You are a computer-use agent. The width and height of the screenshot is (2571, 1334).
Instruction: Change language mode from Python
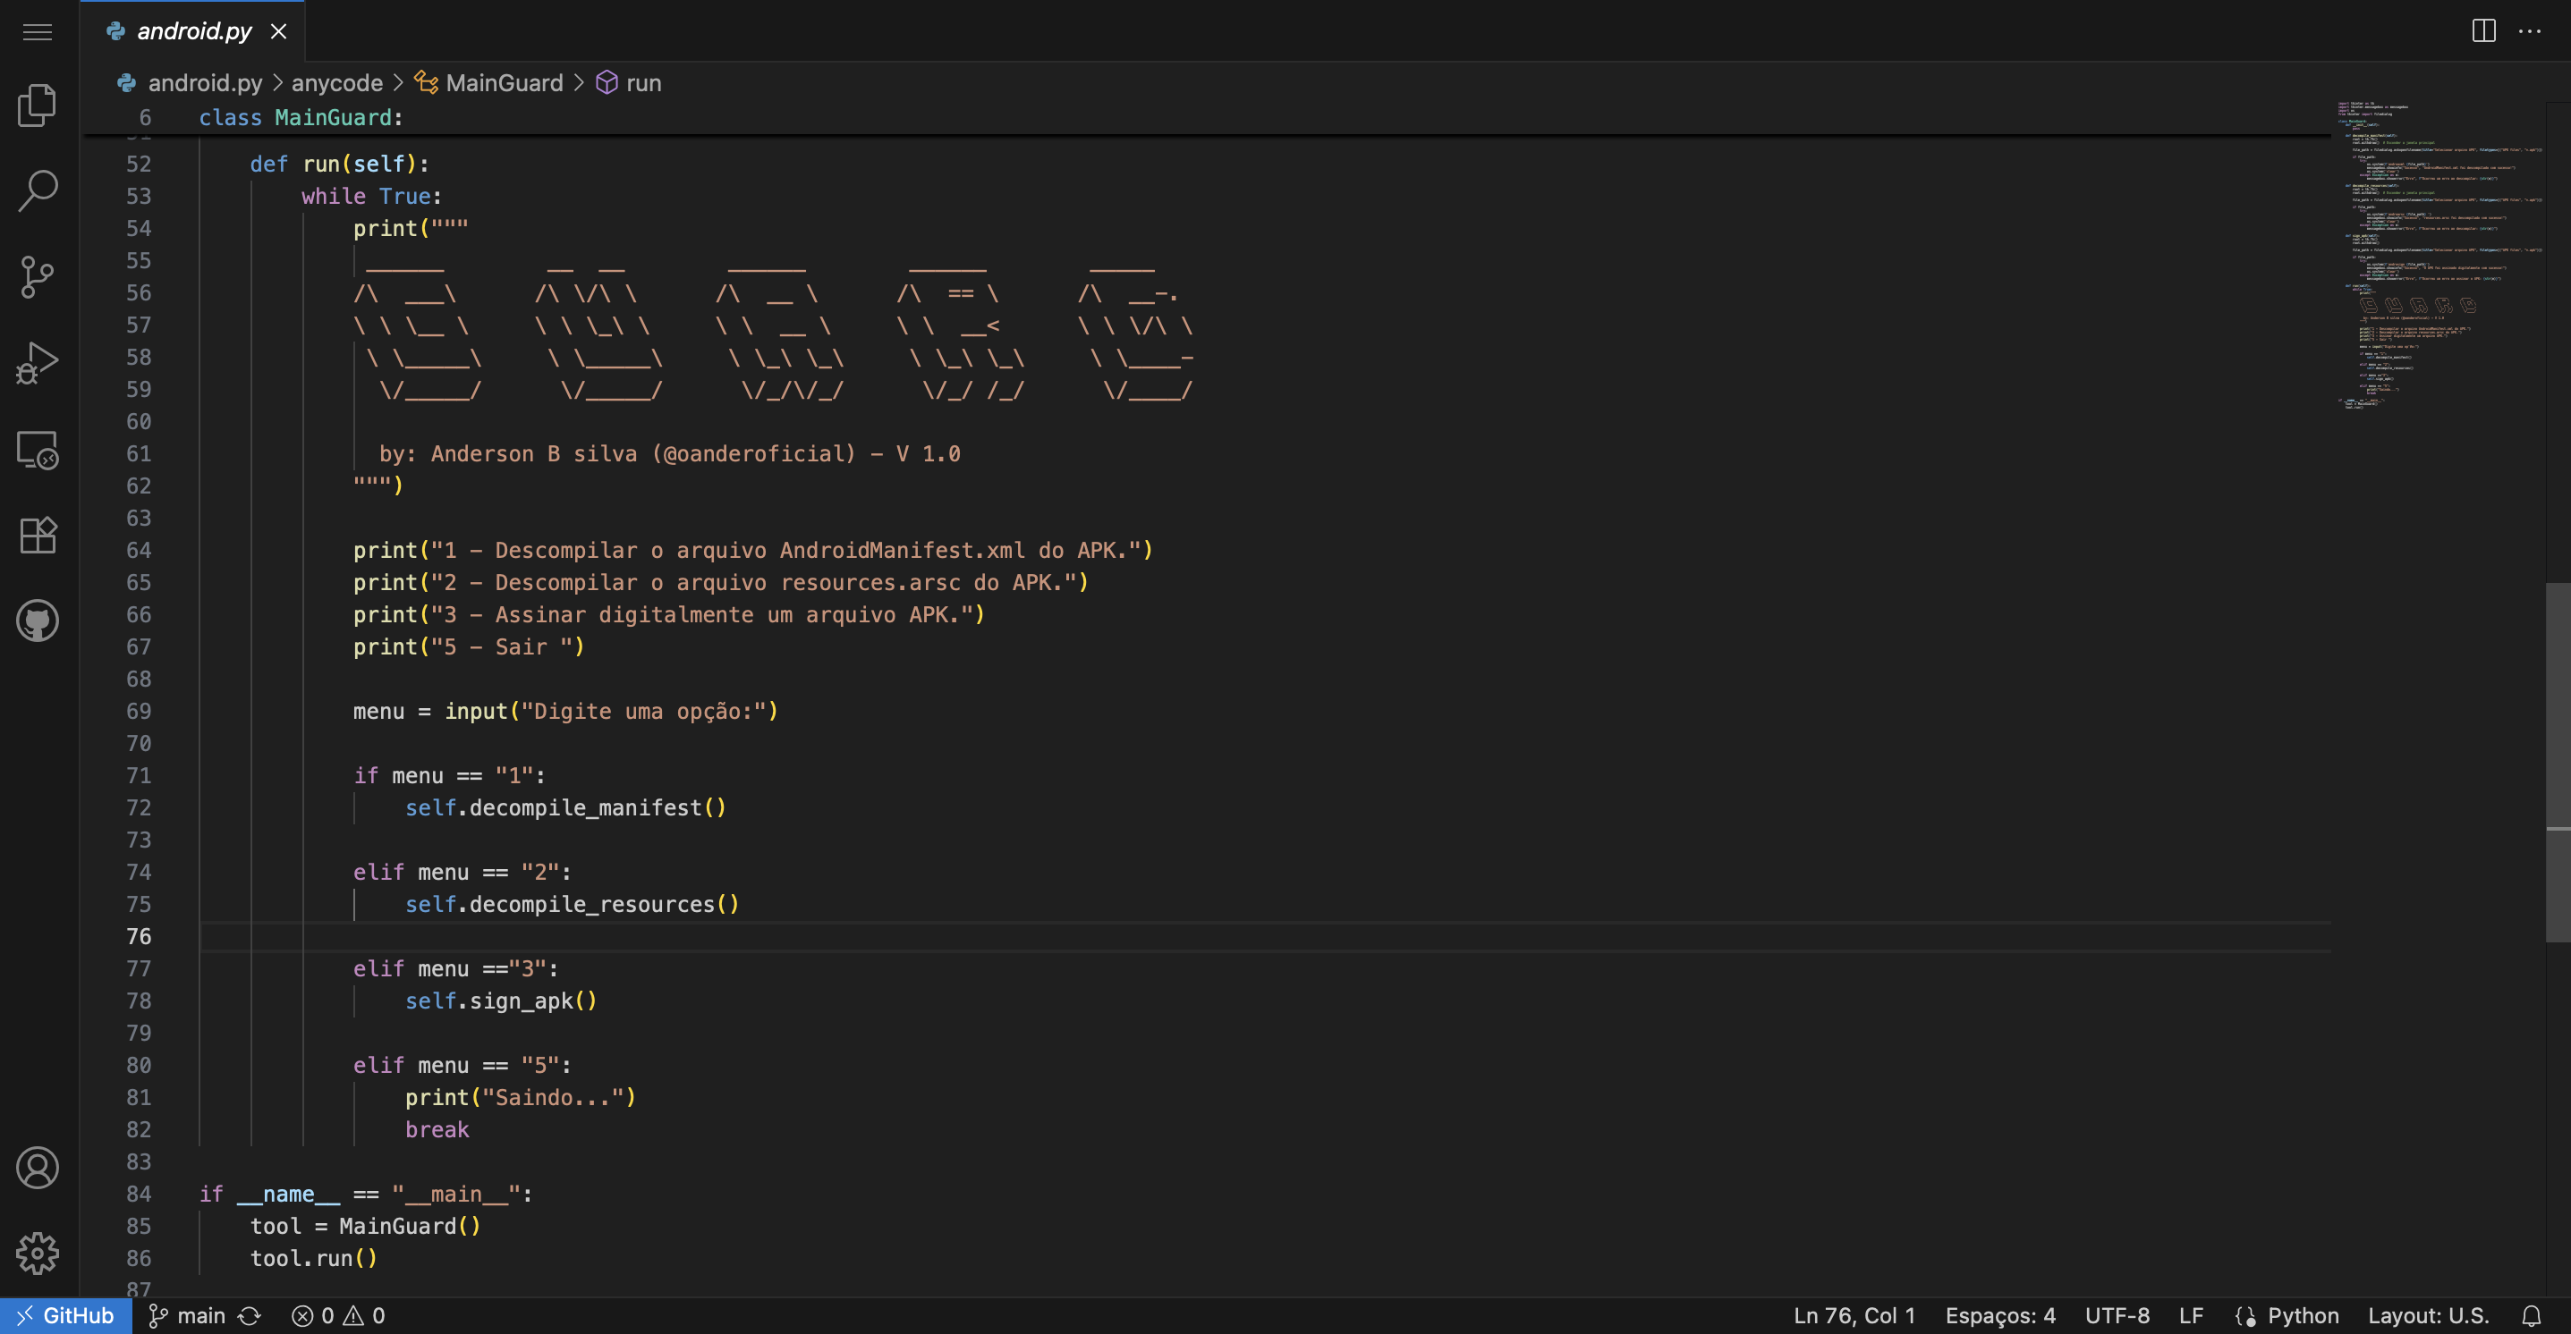2302,1315
